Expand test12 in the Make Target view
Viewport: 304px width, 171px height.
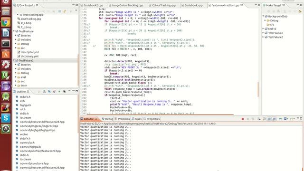[263, 28]
